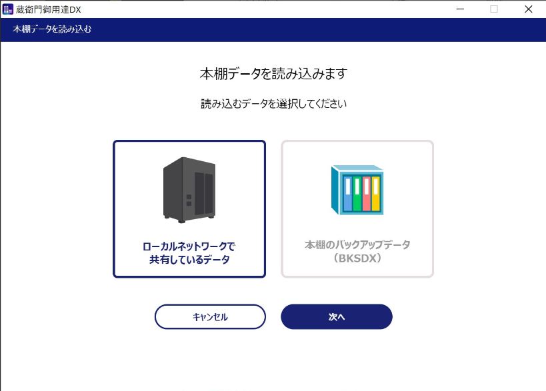Click the text 読み込むデータを選択してください
546x391 pixels.
coord(274,104)
